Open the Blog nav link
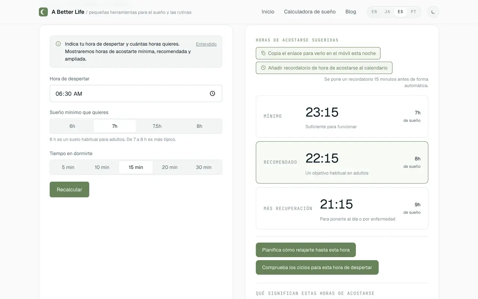The image size is (478, 299). tap(351, 12)
